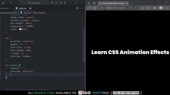Minimize the VS Code window
The image size is (170, 95).
coord(70,3)
